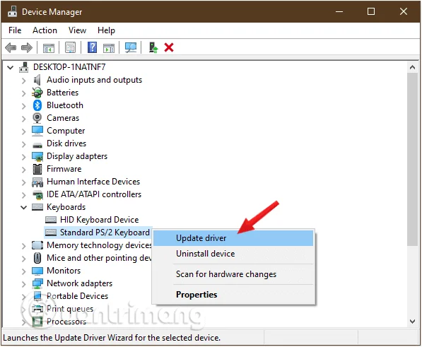
Task: Expand the Firmware category chevron
Action: pos(24,170)
